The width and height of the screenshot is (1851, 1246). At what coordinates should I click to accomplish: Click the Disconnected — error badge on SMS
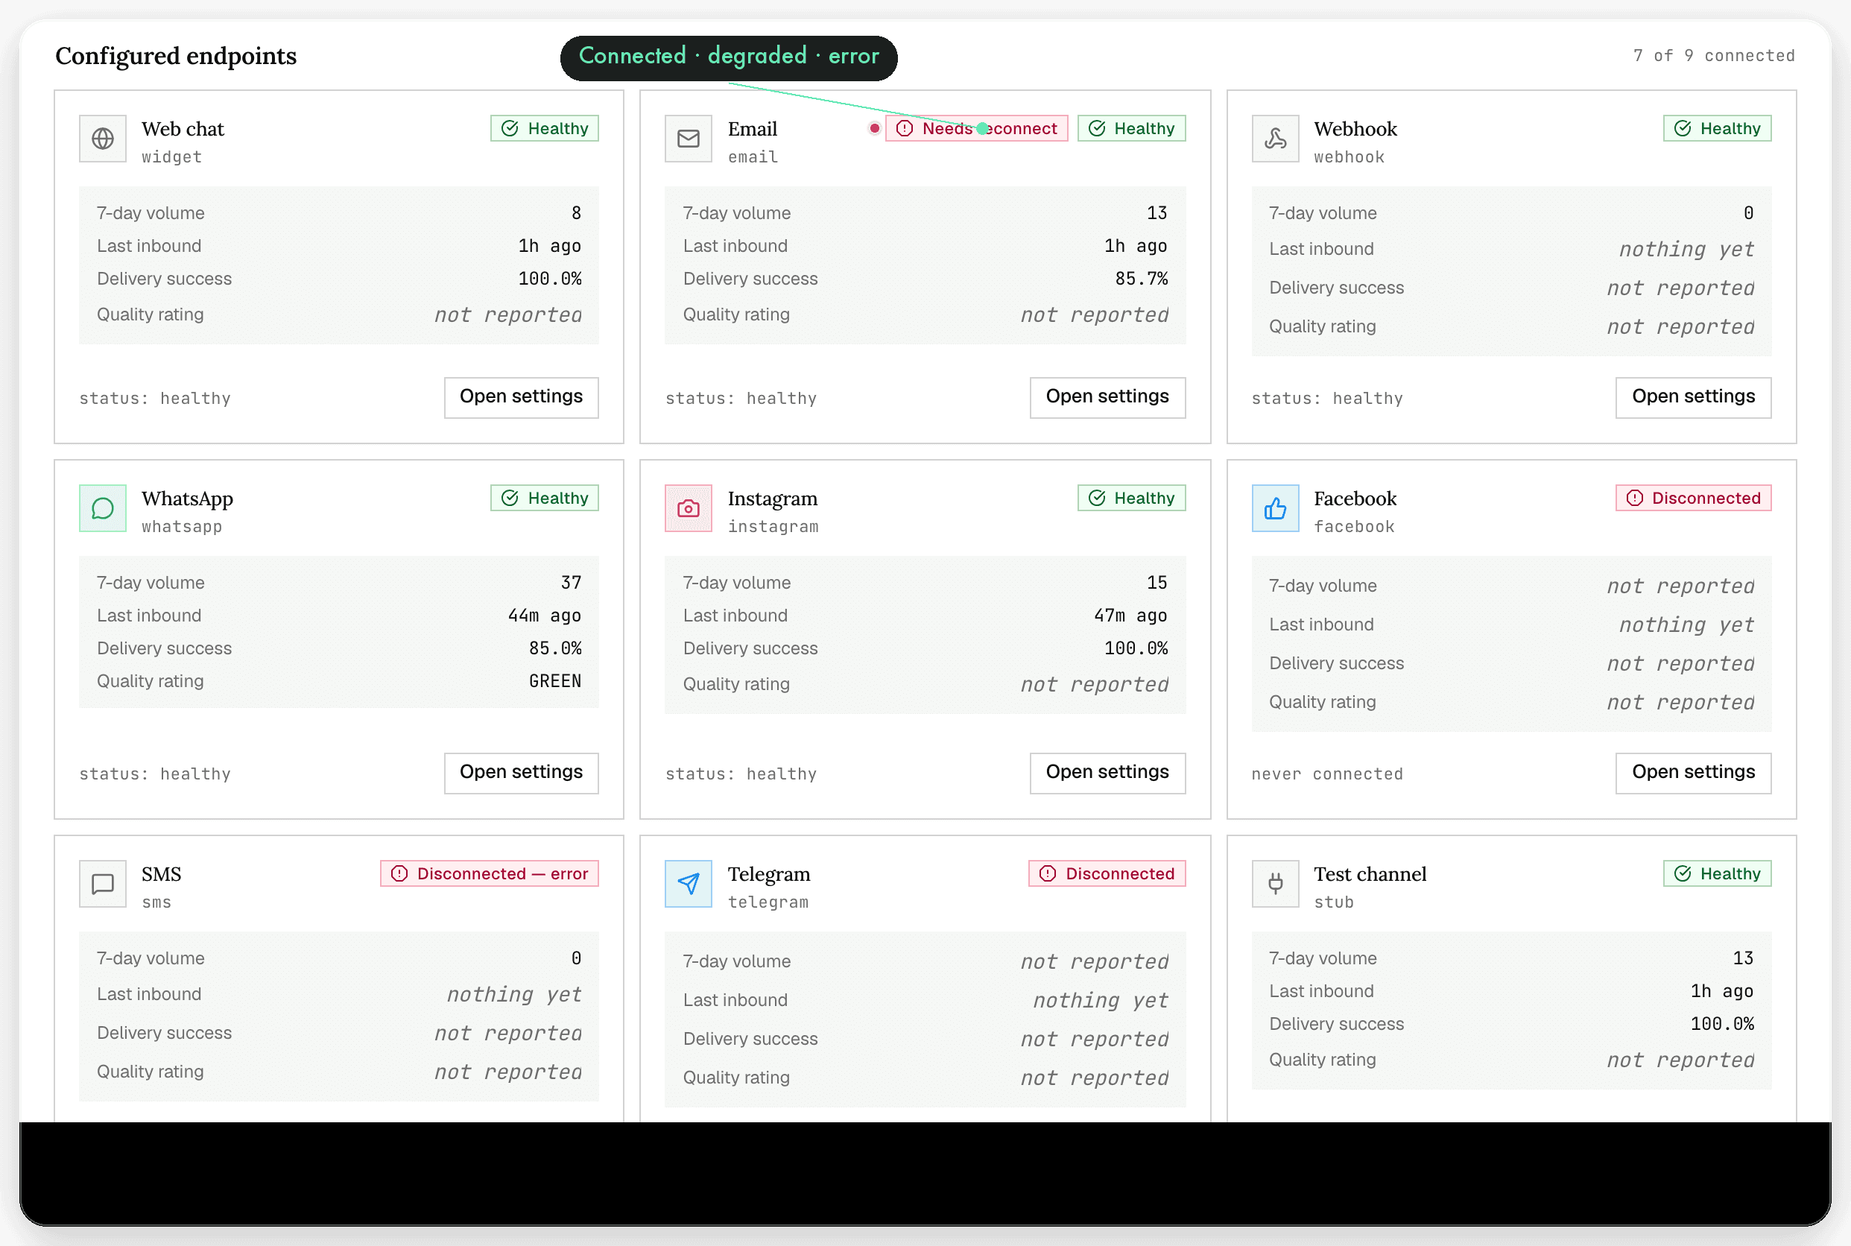[490, 874]
